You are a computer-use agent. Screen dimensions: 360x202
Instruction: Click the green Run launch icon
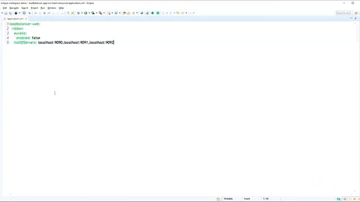(85, 13)
